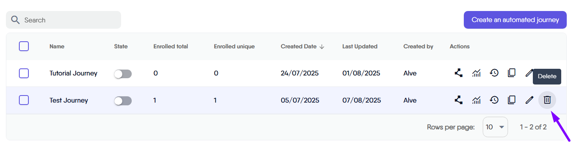View analytics chart icon for Tutorial Journey
577x147 pixels.
pyautogui.click(x=476, y=73)
